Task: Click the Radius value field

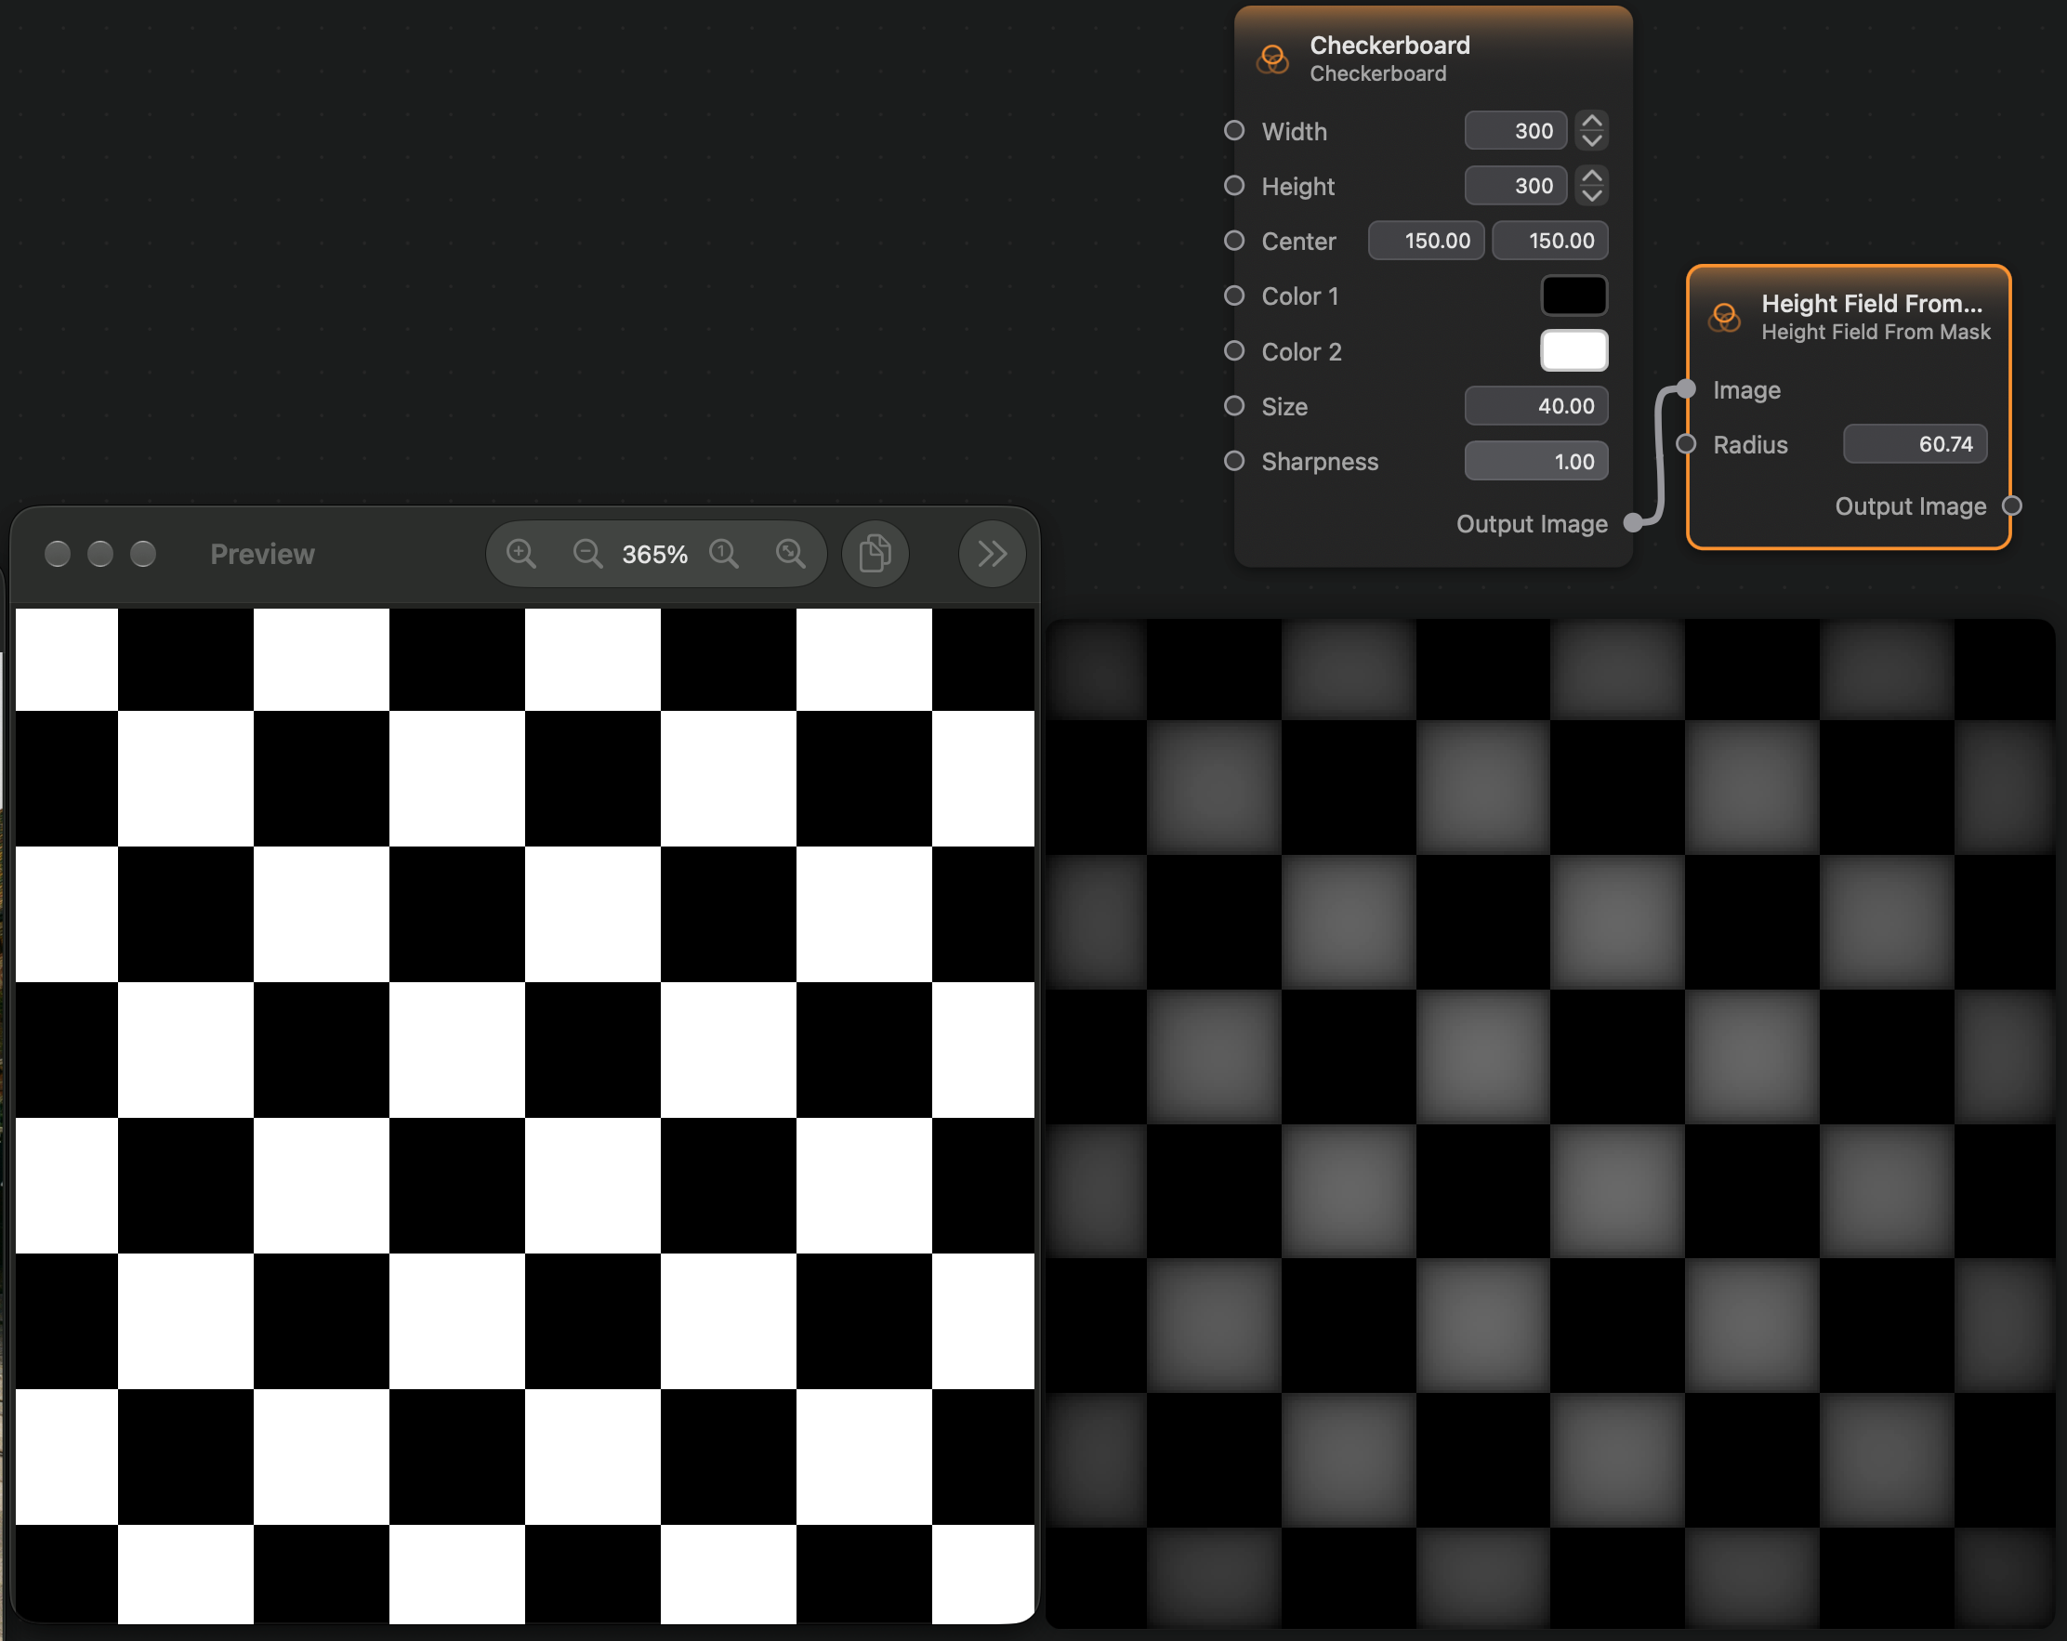Action: (x=1915, y=444)
